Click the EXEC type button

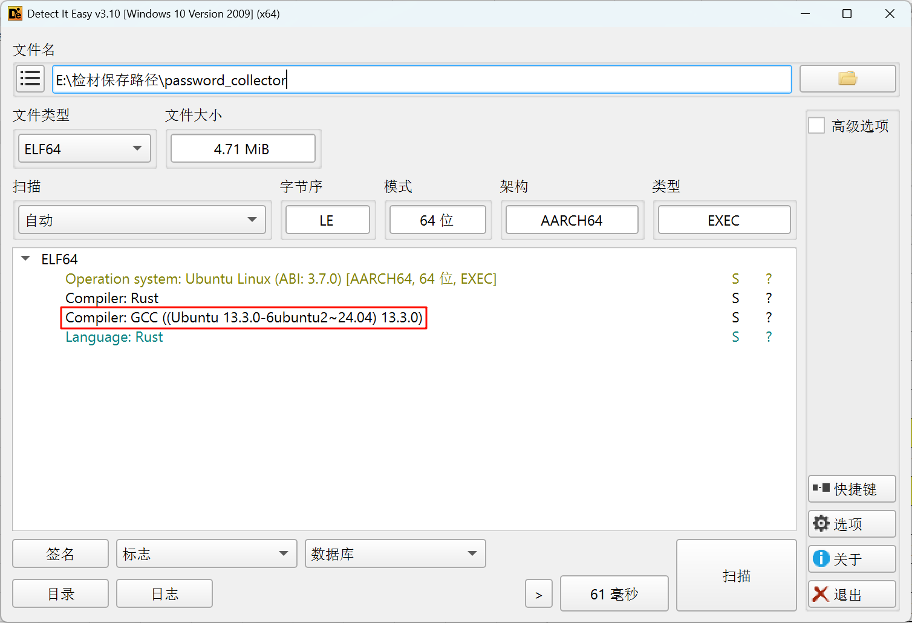pos(725,220)
